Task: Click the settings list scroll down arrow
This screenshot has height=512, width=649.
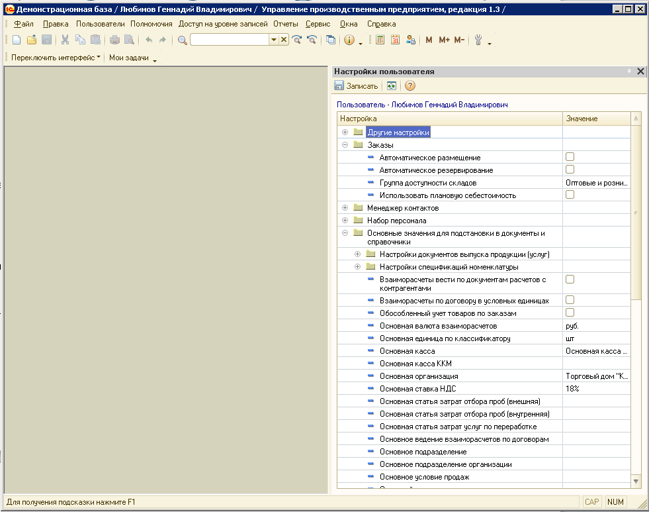Action: point(636,482)
